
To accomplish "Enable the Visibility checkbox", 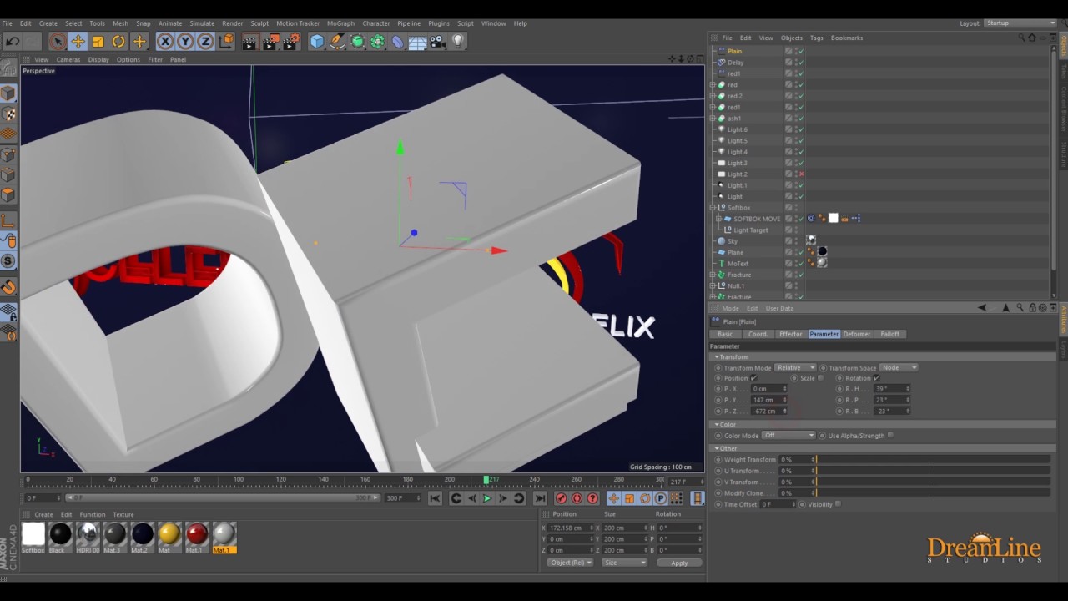I will point(838,504).
